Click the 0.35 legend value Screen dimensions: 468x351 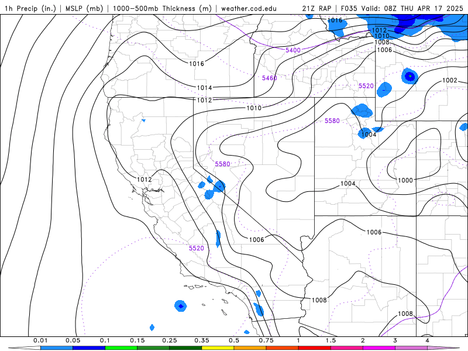[202, 340]
